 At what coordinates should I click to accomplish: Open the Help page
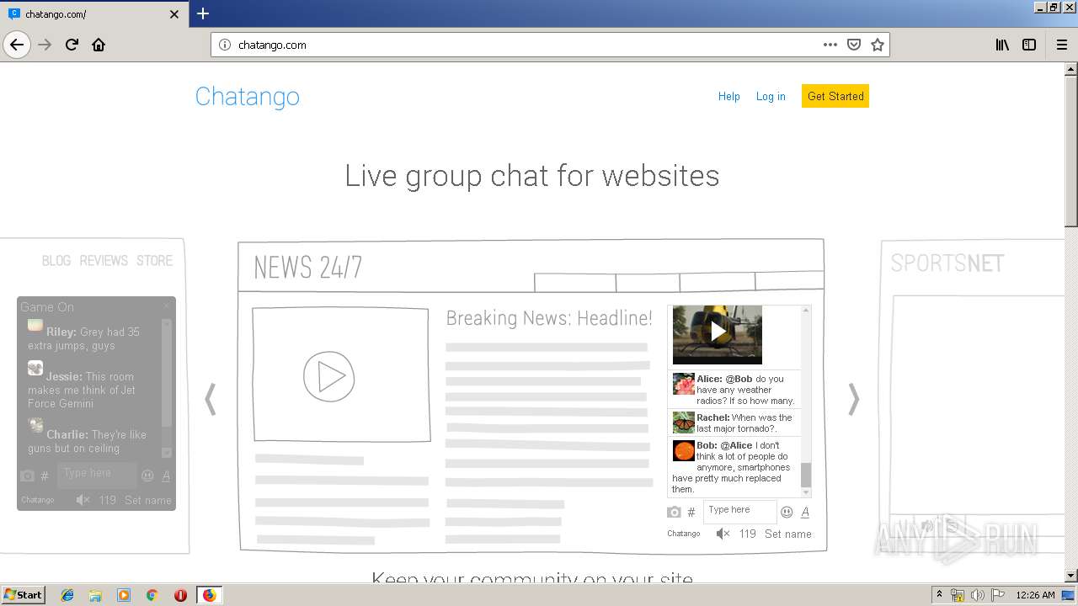click(x=729, y=97)
